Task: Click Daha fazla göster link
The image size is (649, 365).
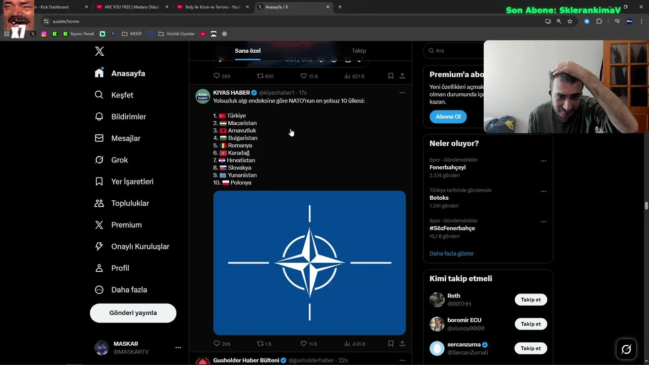Action: [x=452, y=253]
